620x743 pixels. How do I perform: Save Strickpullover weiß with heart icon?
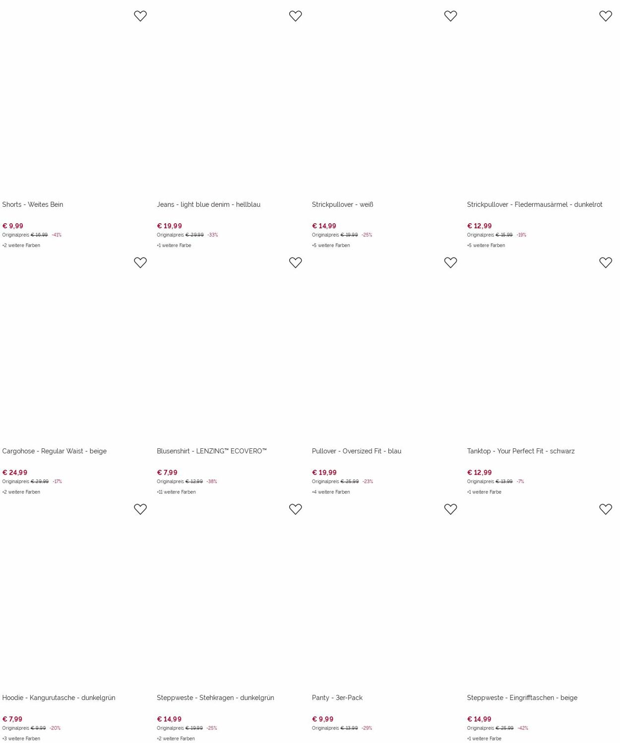coord(450,16)
